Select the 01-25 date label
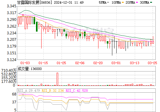 coord(62,63)
